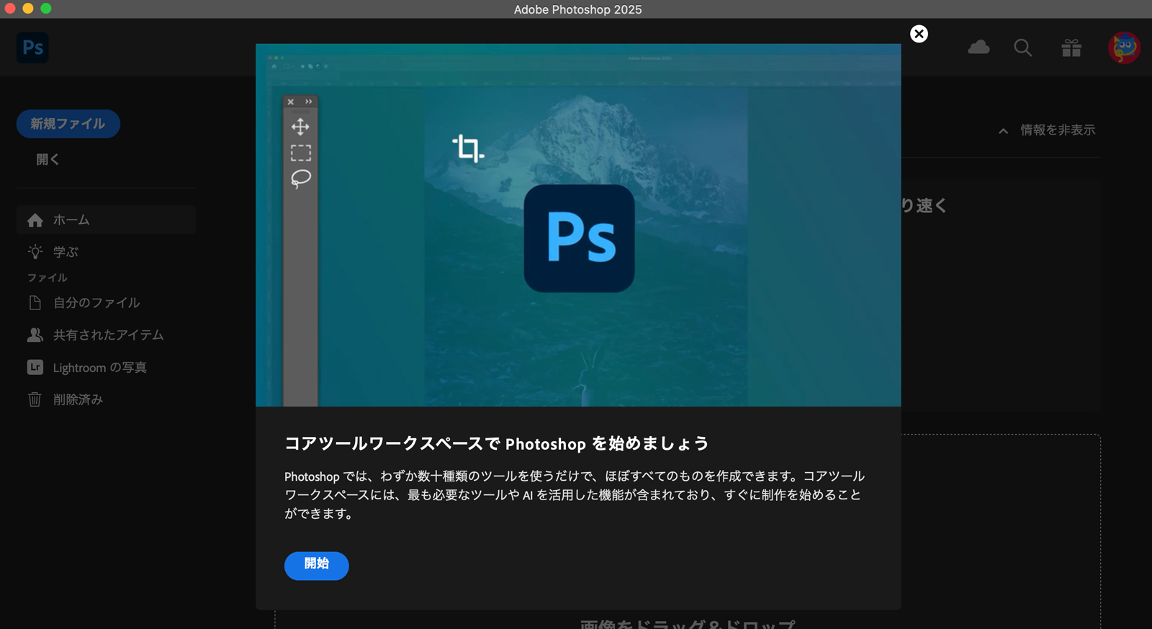The height and width of the screenshot is (629, 1152).
Task: Select 学ぶ in the sidebar
Action: [x=65, y=252]
